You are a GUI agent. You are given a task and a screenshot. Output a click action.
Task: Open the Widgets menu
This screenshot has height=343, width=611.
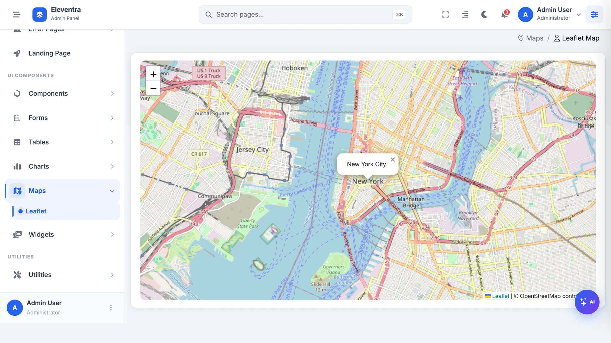pos(62,234)
